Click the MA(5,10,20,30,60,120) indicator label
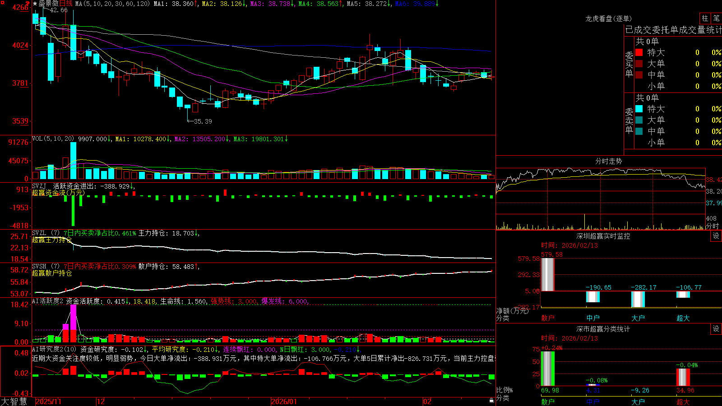Image resolution: width=722 pixels, height=406 pixels. coord(112,4)
